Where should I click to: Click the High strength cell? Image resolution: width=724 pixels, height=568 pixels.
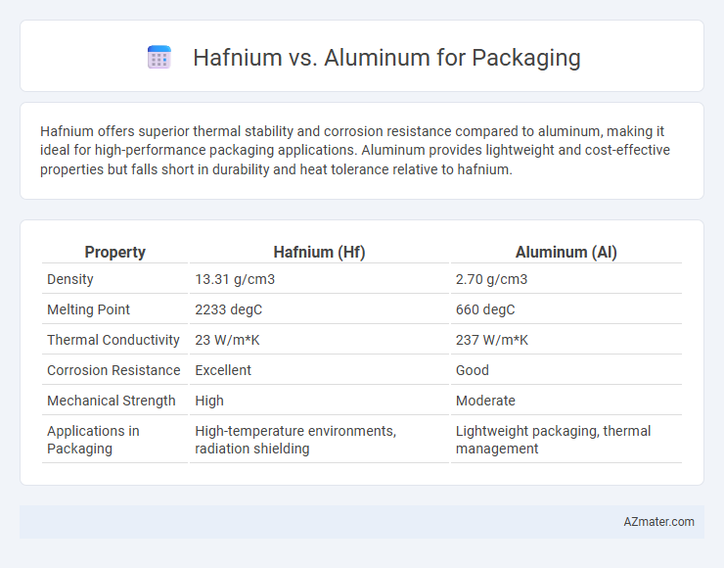[319, 401]
